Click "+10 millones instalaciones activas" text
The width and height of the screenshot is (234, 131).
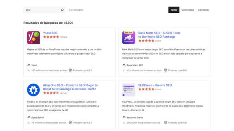[x=49, y=70]
